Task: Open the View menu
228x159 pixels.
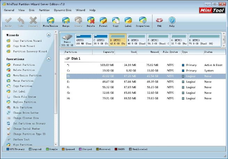Action: (x=21, y=10)
